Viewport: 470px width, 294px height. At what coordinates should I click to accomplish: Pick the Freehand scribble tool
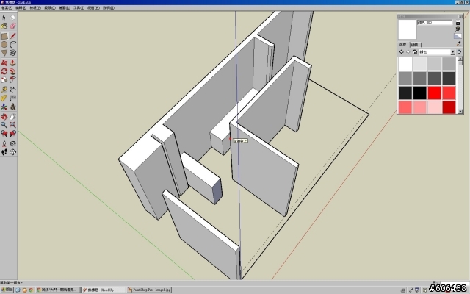coord(12,53)
